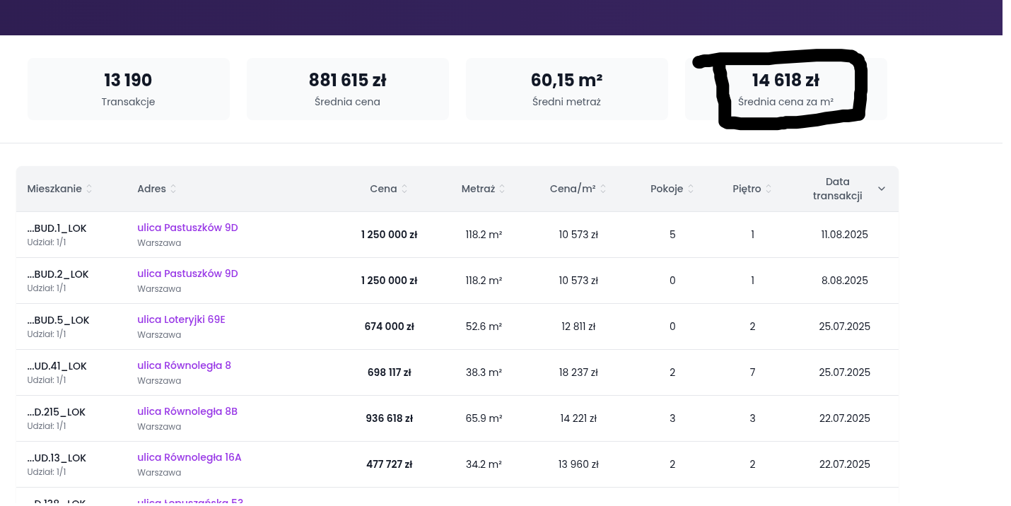Viewport: 1011px width, 506px height.
Task: Click the Cena column sort arrows
Action: [x=404, y=189]
